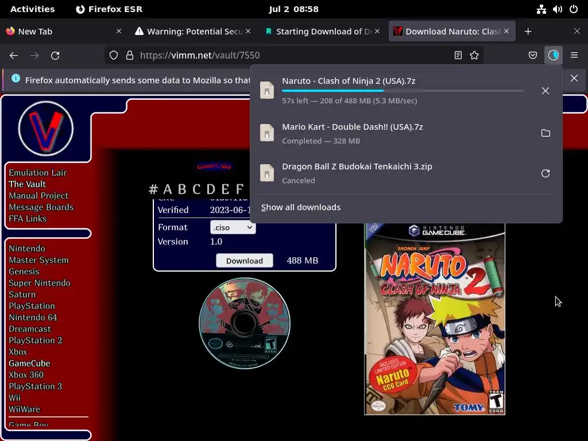Open the power menu icon
The width and height of the screenshot is (588, 441).
point(574,9)
